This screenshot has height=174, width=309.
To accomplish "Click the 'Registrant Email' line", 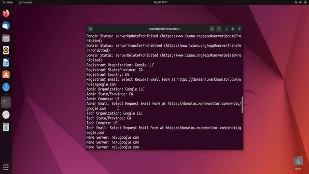I will coord(164,82).
